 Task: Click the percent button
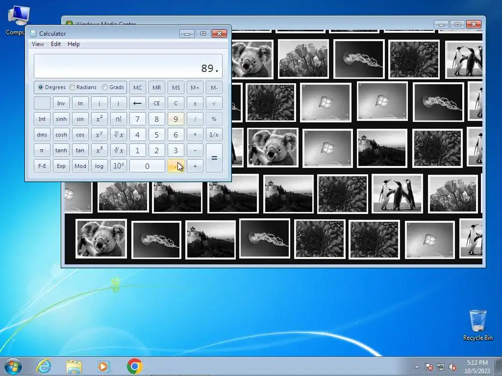(x=214, y=119)
